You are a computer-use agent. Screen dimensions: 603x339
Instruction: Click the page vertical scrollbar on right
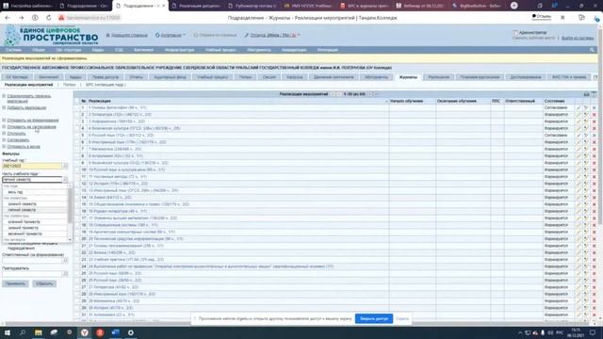click(600, 127)
